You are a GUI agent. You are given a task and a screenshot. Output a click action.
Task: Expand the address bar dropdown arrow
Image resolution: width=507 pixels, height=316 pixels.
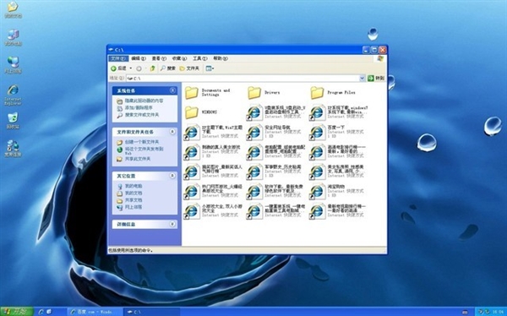coord(363,78)
